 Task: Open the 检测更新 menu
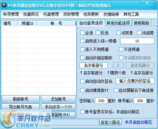pyautogui.click(x=91, y=14)
